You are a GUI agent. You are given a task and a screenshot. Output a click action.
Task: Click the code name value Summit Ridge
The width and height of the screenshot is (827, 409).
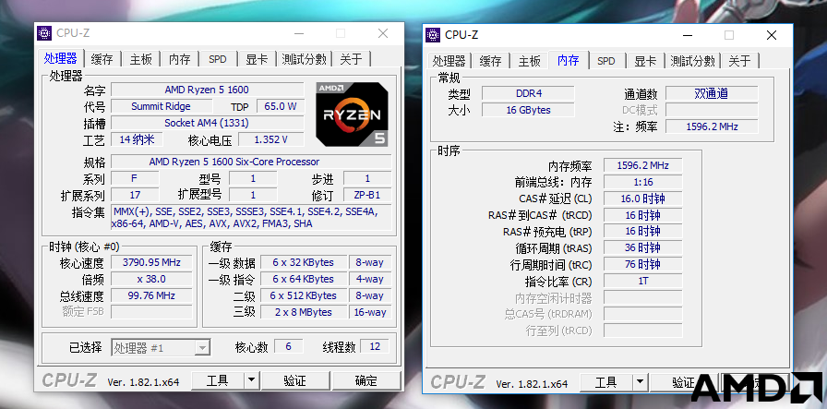[x=162, y=106]
